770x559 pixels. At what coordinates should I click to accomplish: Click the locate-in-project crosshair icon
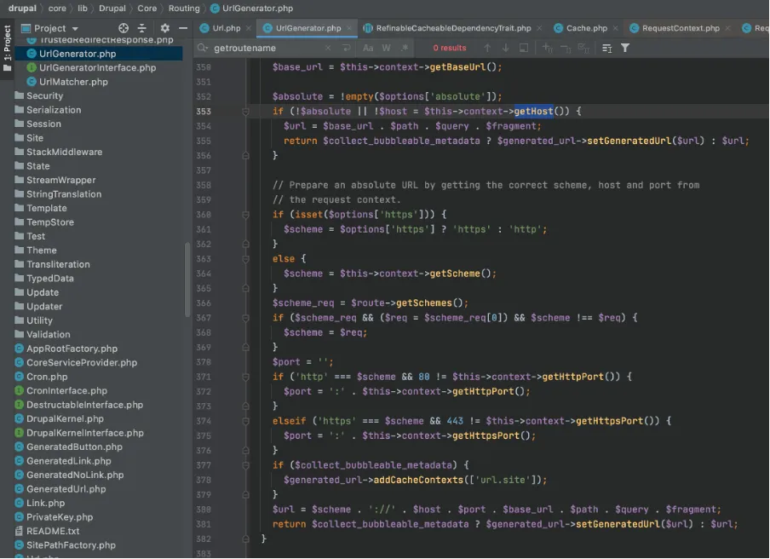tap(124, 28)
